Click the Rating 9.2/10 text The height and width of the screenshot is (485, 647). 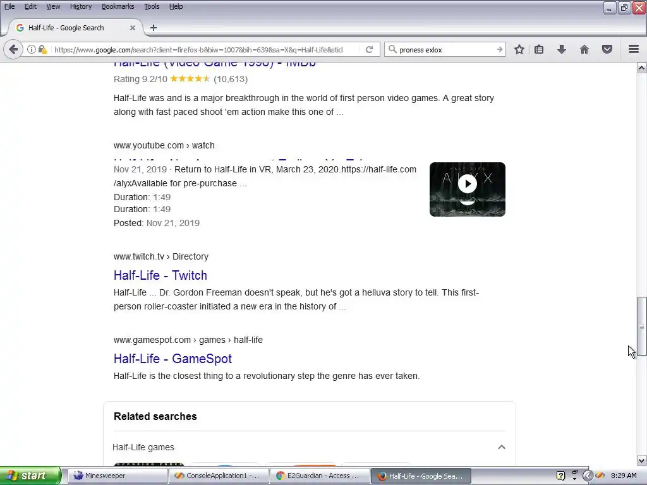140,79
